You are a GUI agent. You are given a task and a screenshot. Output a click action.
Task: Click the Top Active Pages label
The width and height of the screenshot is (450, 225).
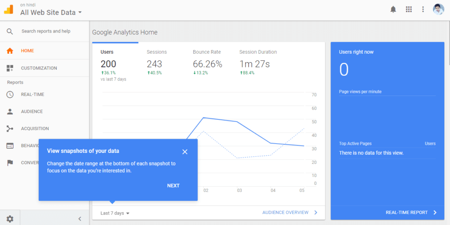point(355,143)
